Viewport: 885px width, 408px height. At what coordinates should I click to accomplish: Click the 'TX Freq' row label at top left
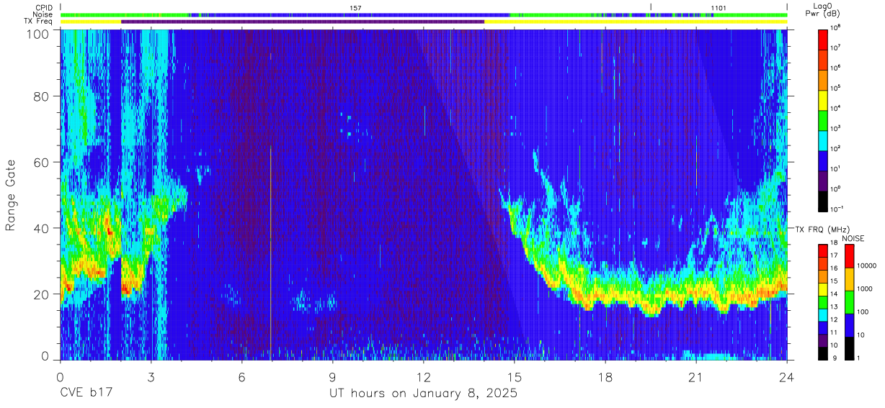click(38, 22)
